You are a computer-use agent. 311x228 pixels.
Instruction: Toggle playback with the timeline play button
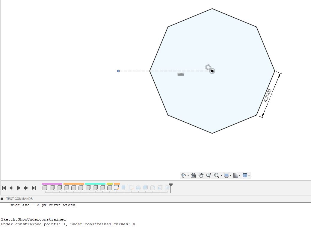tap(19, 188)
